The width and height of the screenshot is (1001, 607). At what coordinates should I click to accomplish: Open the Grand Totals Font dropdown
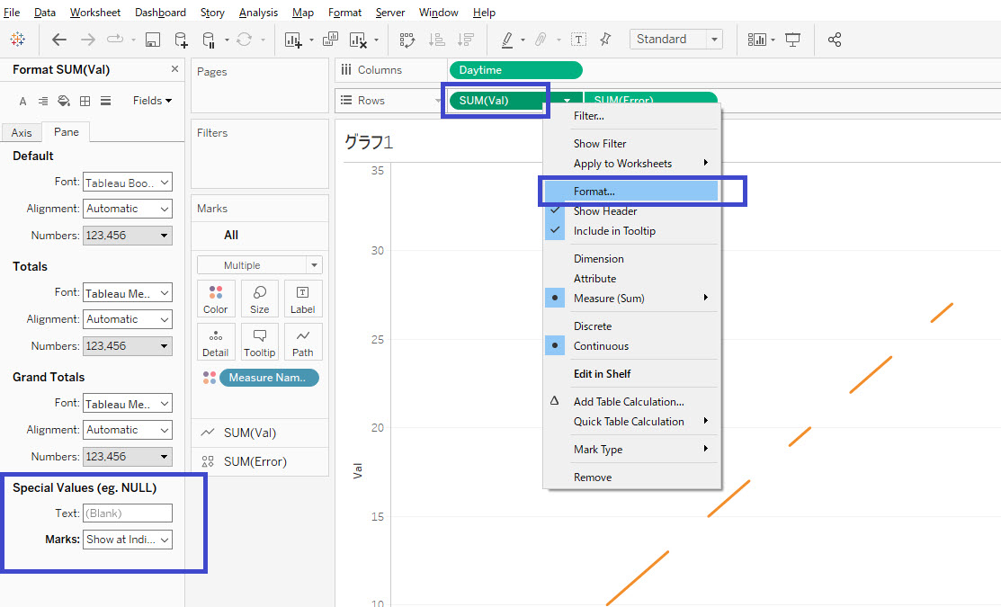click(128, 404)
